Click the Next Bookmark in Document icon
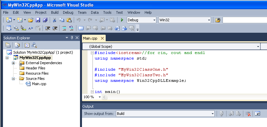Image resolution: width=267 pixels, height=127 pixels. click(x=124, y=28)
